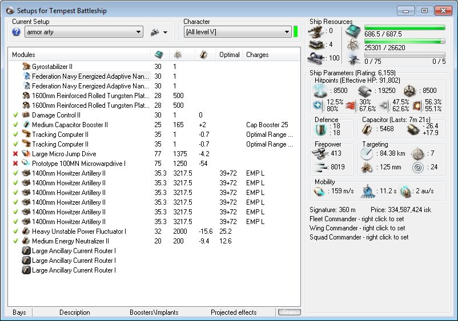Toggle the last 1400mm Howitzer Artillery II checkmark
The width and height of the screenshot is (458, 321).
point(15,222)
